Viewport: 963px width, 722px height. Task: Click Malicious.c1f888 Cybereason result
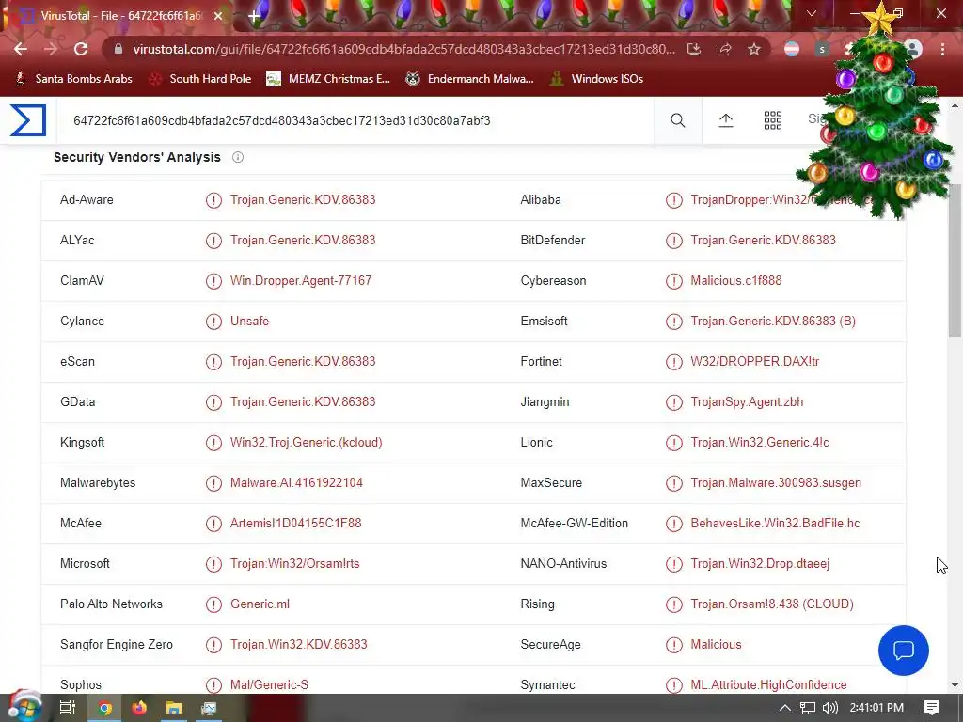click(x=735, y=280)
